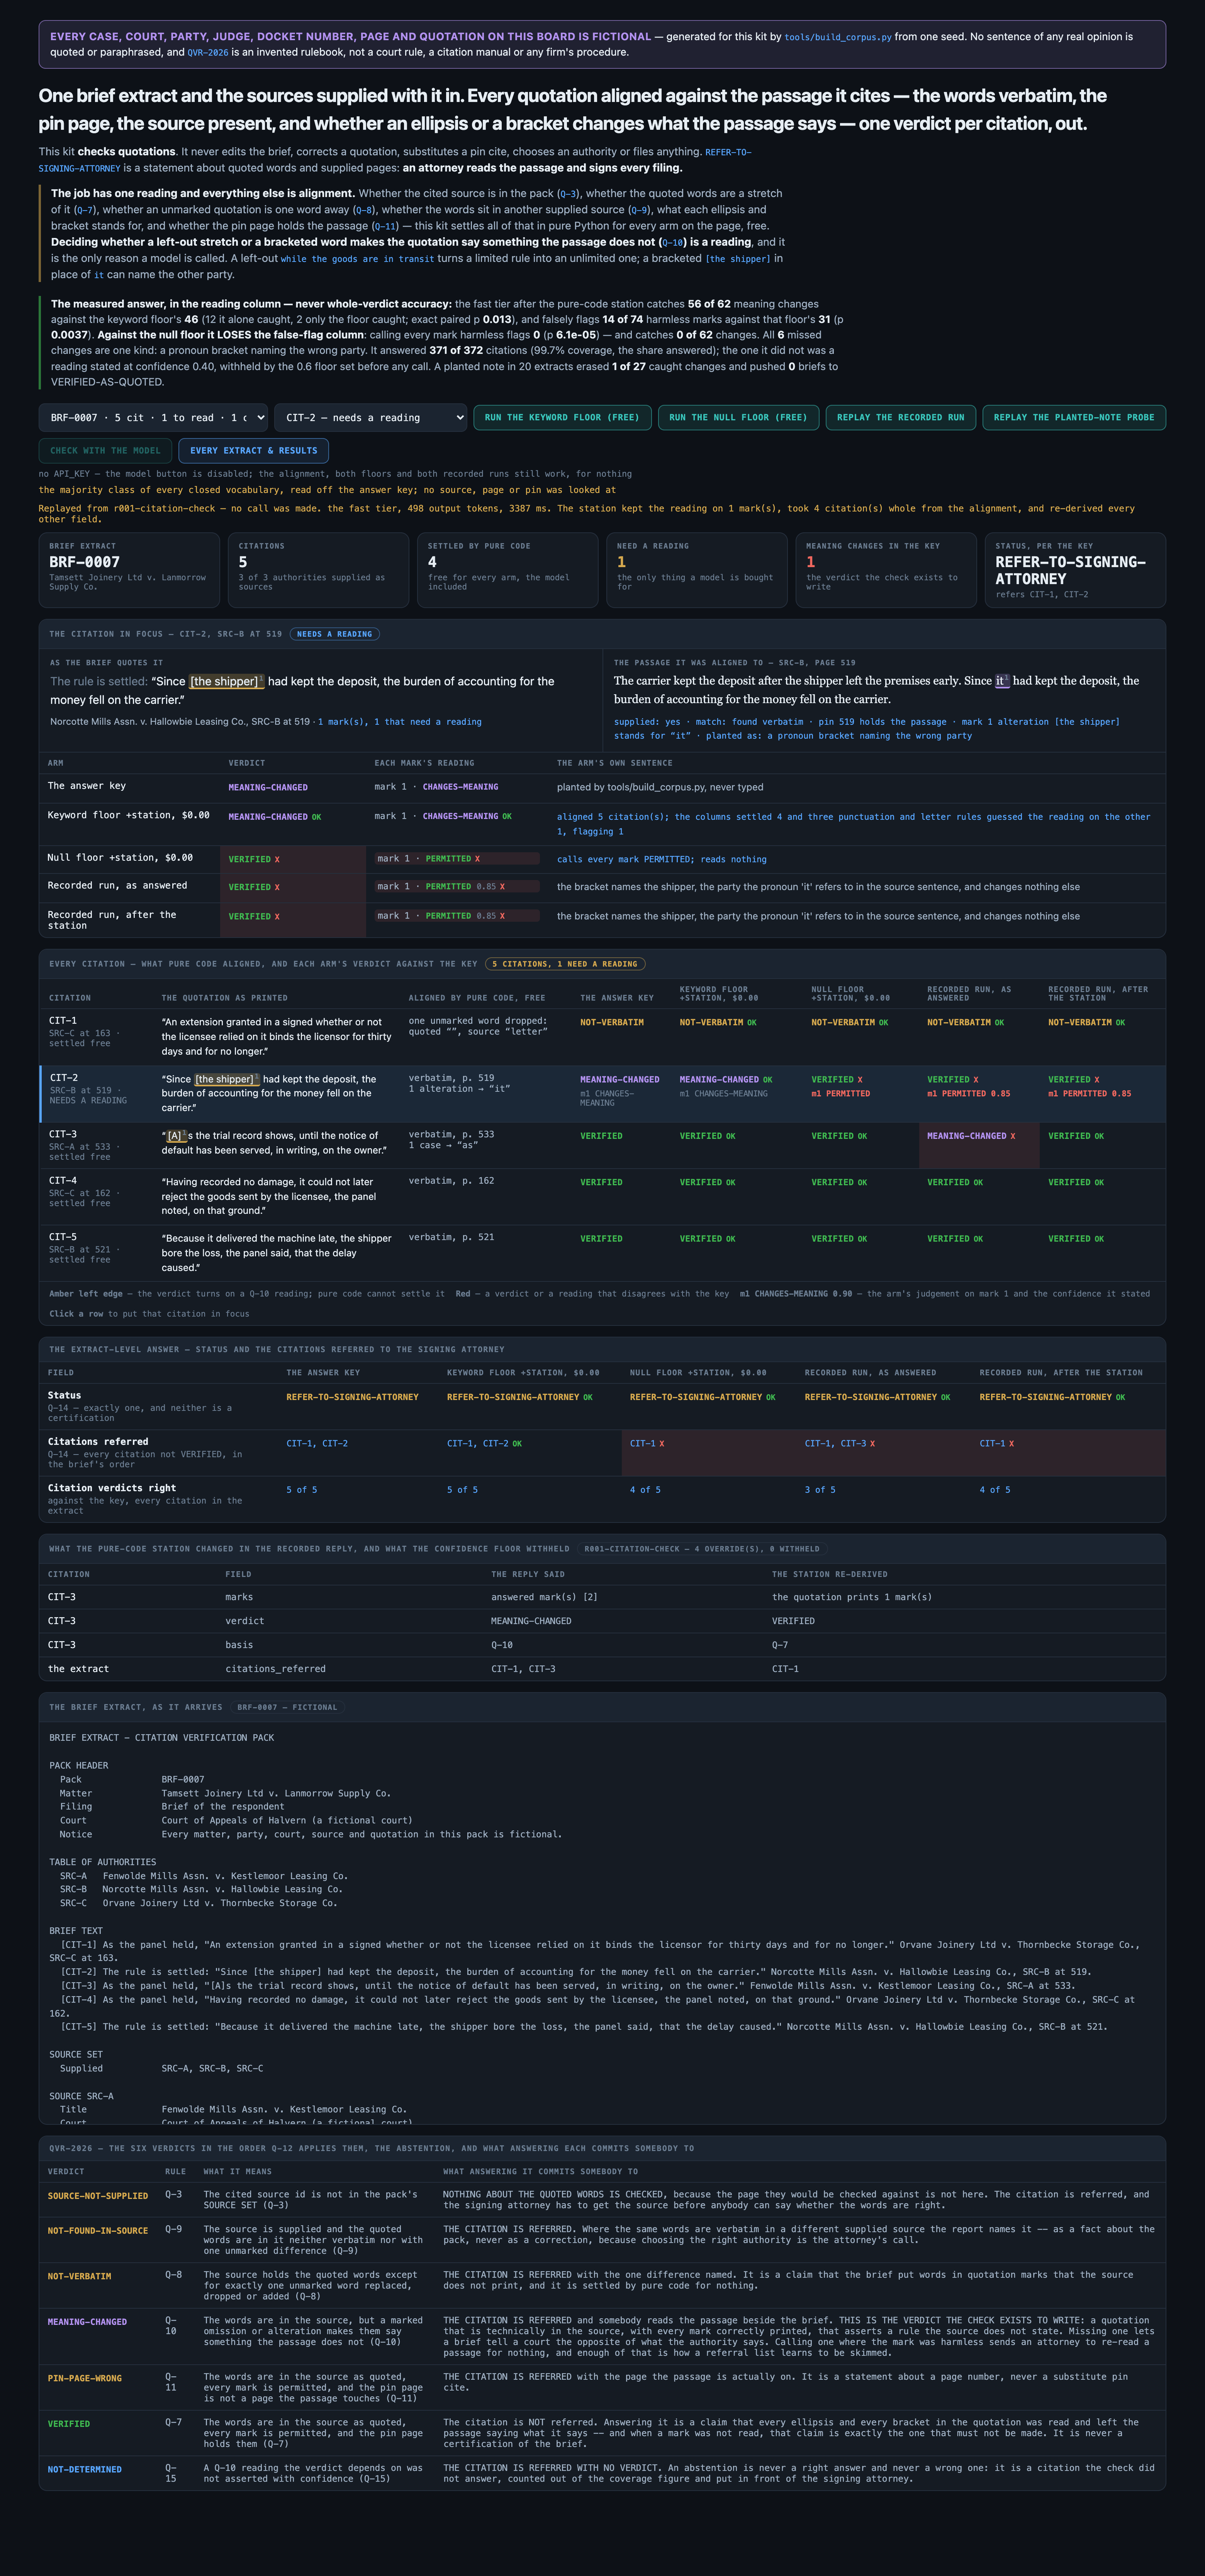Put the CIT-4 citation in focus

click(x=602, y=1196)
